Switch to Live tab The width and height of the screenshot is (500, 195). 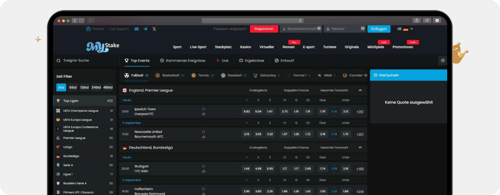222,60
